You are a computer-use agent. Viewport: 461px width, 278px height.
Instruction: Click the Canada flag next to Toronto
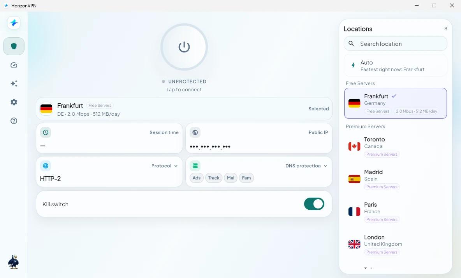354,146
